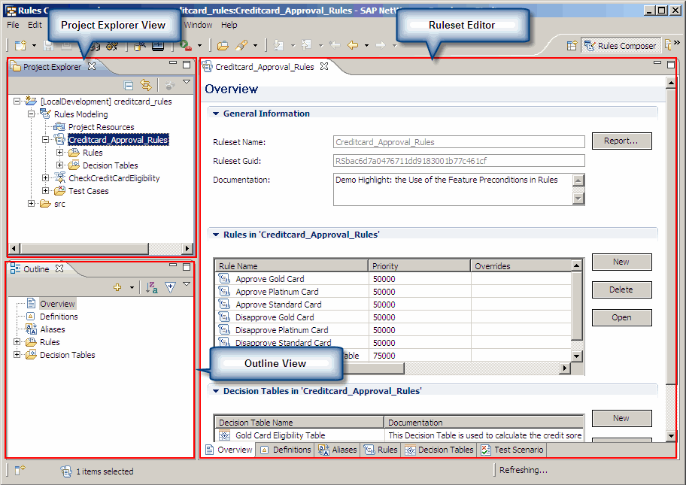Click the Open Perspective icon
This screenshot has height=485, width=686.
coord(572,46)
